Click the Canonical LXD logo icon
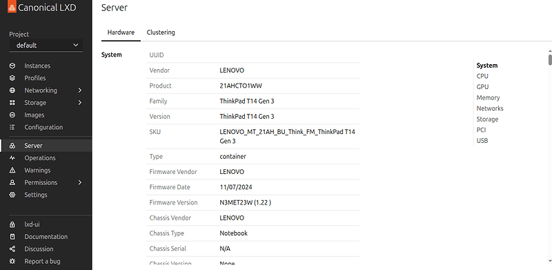 coord(12,6)
